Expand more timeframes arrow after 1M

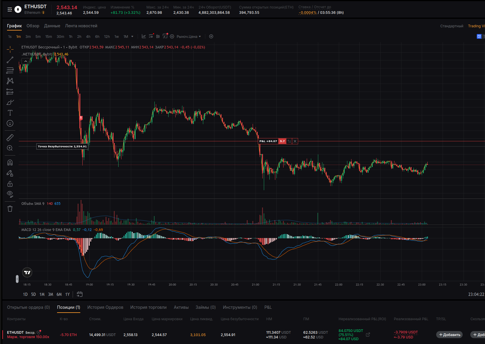coord(132,36)
